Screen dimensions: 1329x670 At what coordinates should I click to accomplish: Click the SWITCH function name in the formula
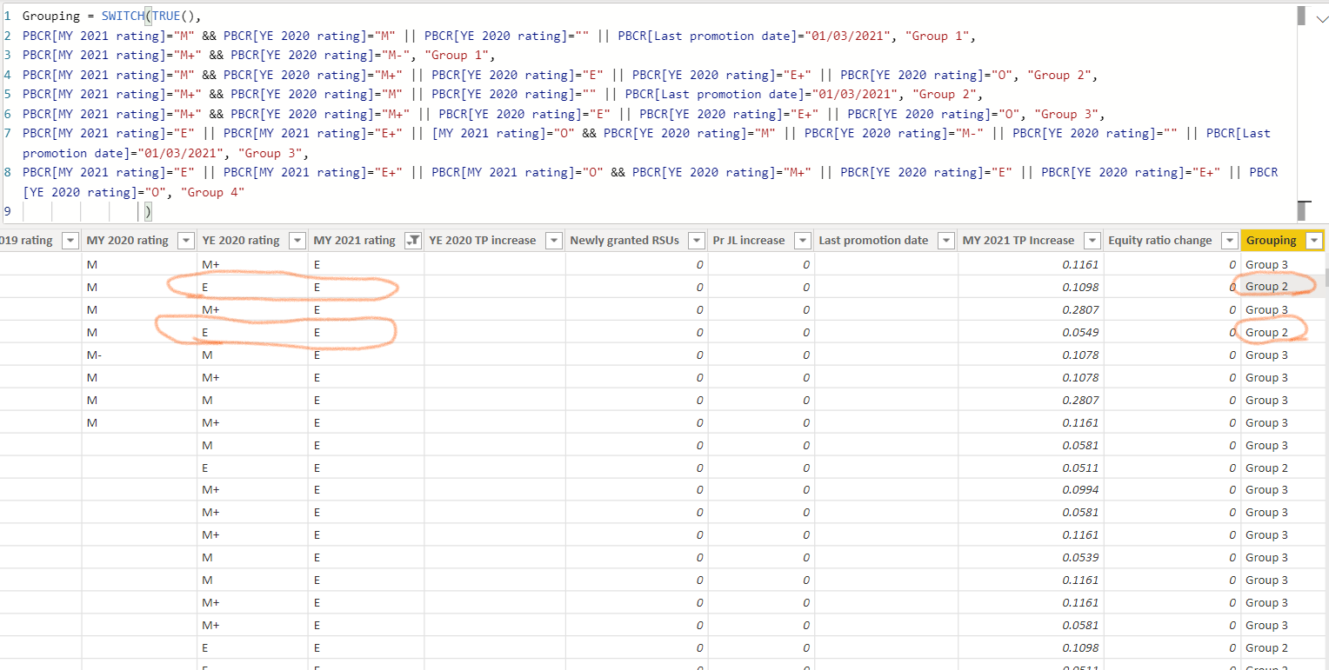(x=123, y=17)
